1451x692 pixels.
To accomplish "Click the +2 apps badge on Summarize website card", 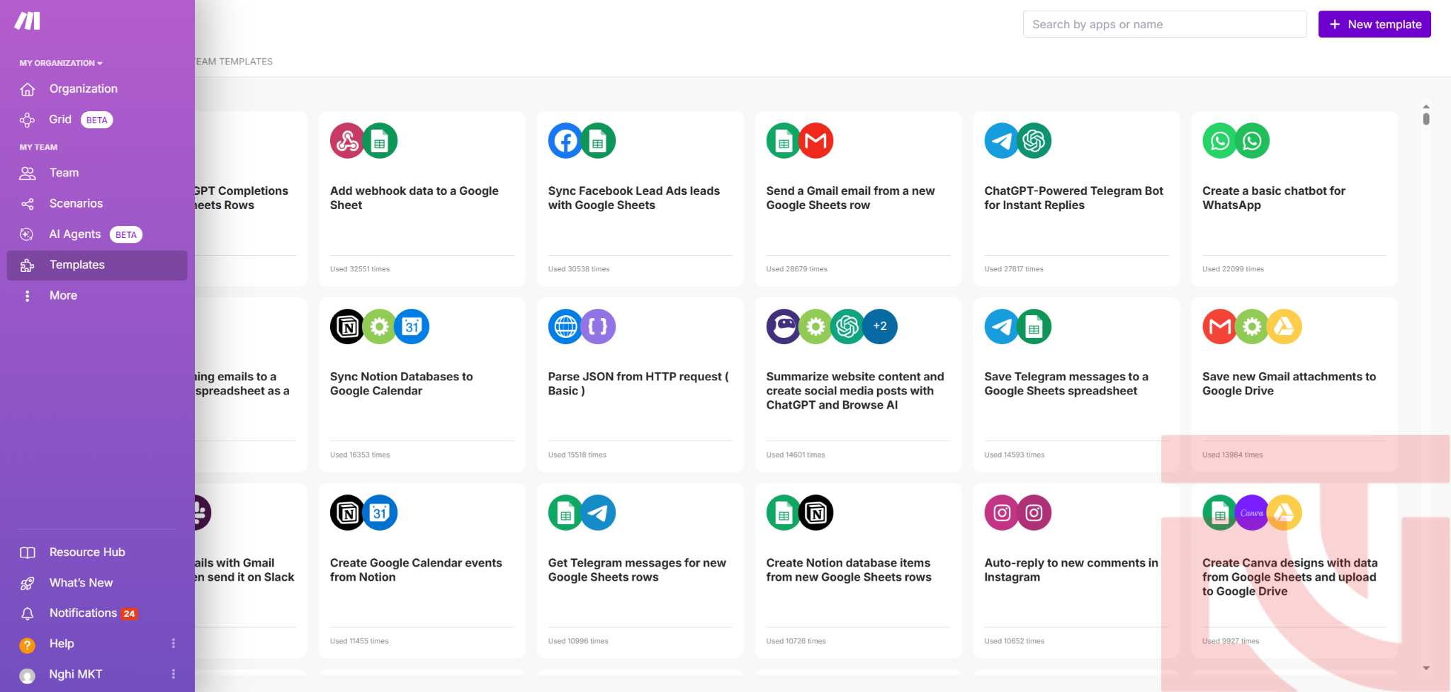I will pos(880,327).
